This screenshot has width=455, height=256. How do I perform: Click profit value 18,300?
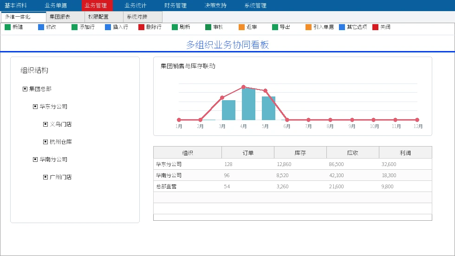coord(389,175)
